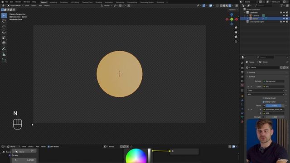Viewport: 290px width, 163px height.
Task: Adjust the Strength value slider
Action: coord(275,117)
